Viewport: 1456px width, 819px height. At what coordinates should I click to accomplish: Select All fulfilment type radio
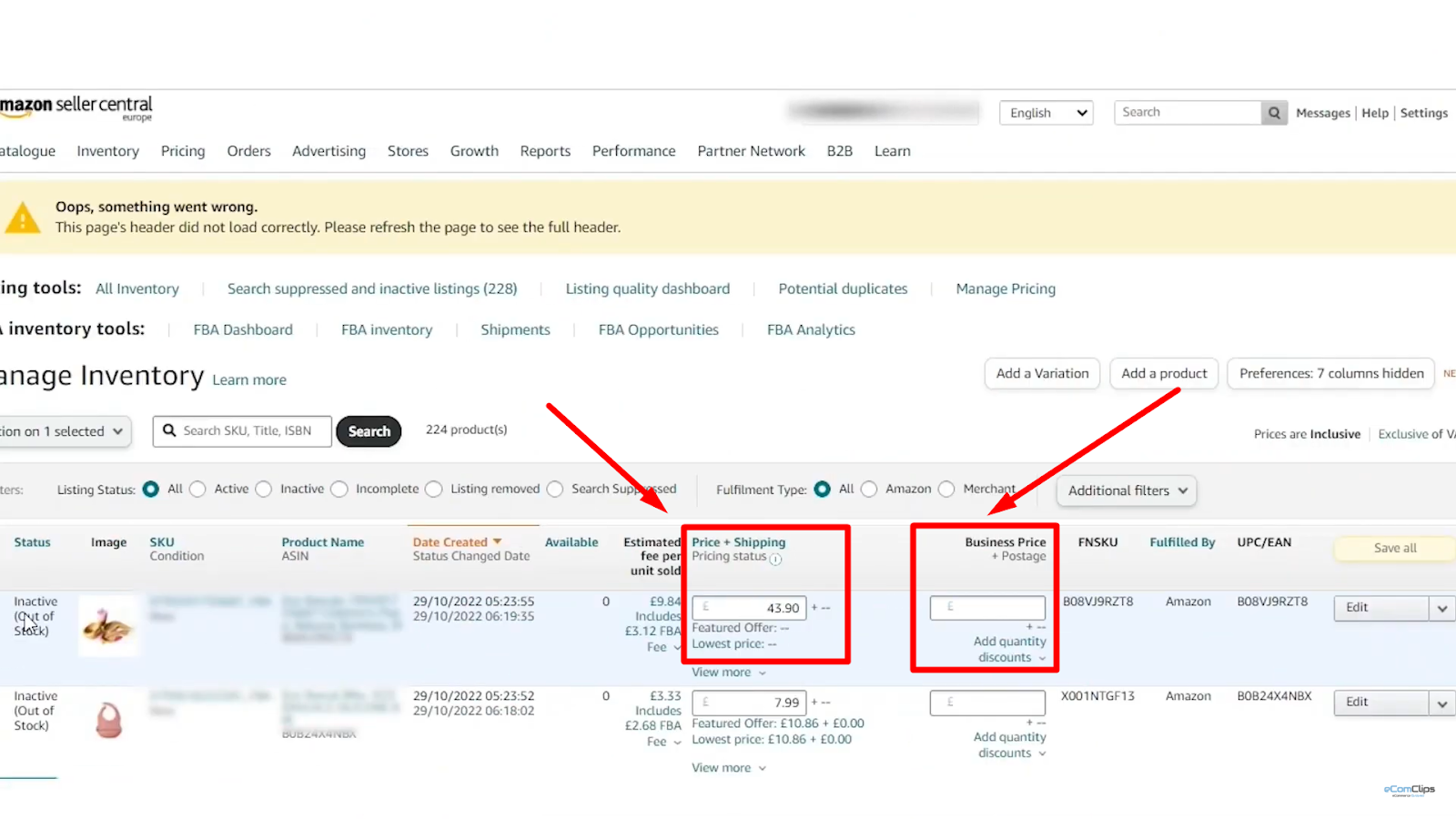click(x=823, y=489)
